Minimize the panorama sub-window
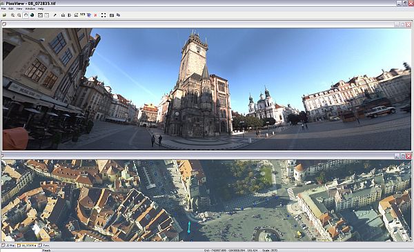This screenshot has height=252, width=414. pos(397,24)
